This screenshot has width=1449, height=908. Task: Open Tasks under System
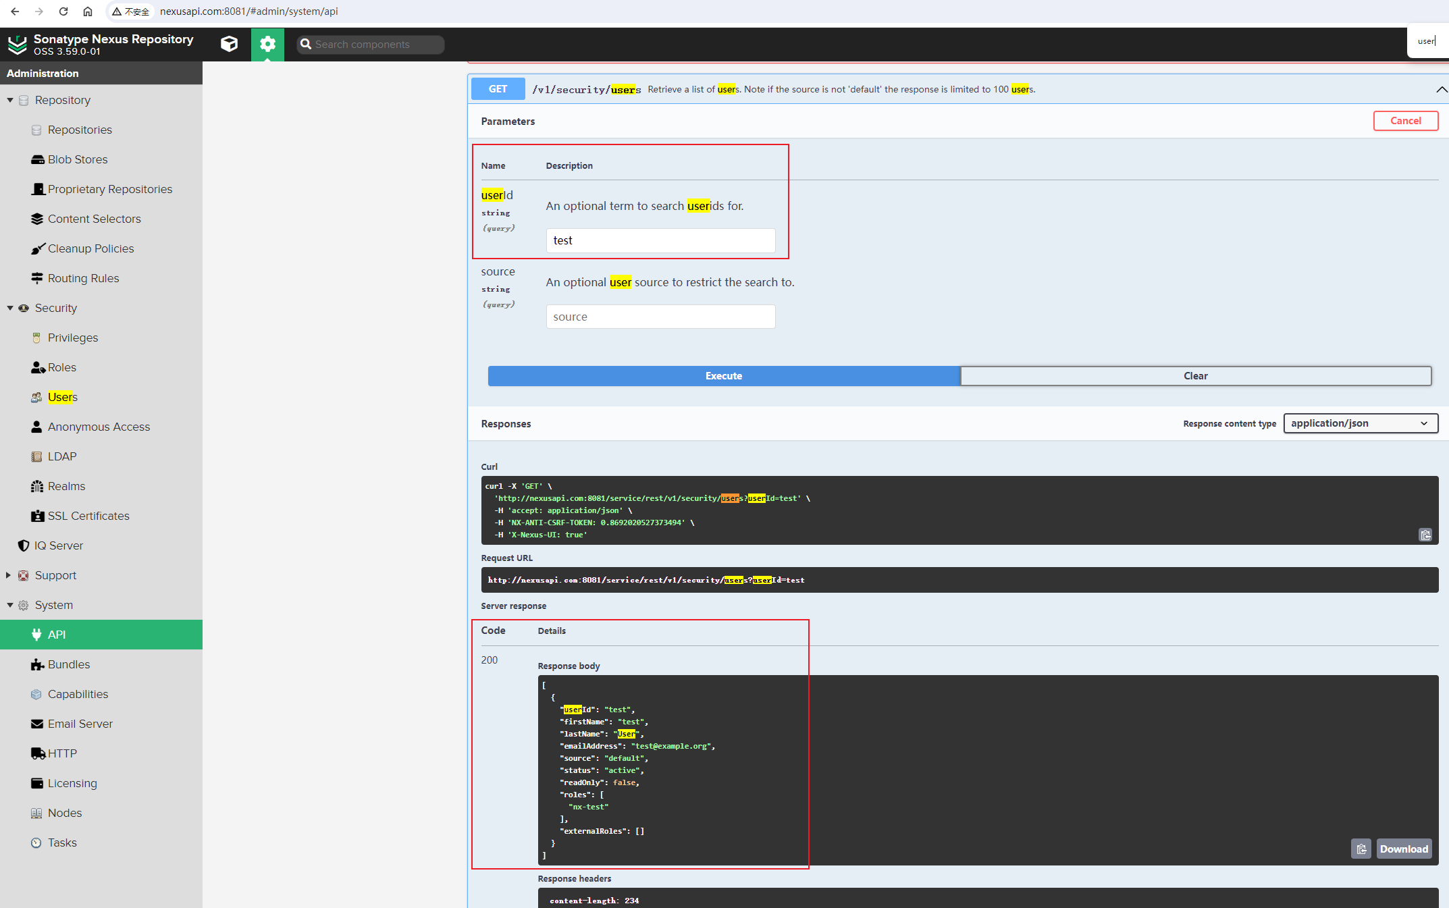pos(62,843)
